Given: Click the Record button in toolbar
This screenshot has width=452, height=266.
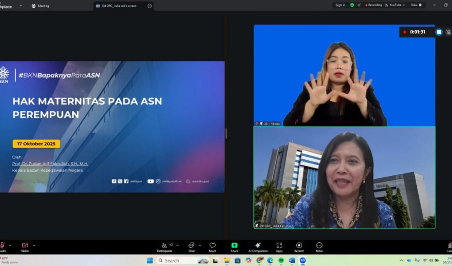Looking at the screenshot, I should pos(299,246).
